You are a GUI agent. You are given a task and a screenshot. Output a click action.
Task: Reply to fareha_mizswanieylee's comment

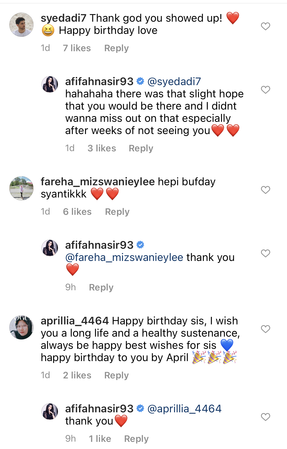117,212
